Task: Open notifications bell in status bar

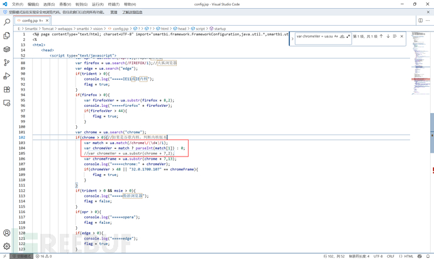Action: click(x=428, y=256)
